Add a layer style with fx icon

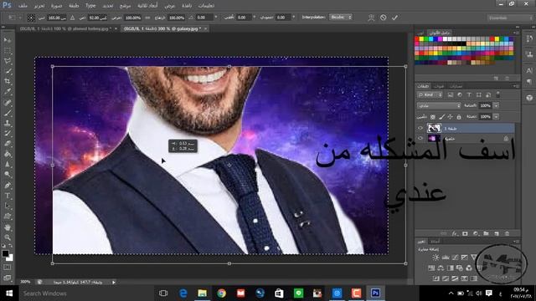click(455, 234)
